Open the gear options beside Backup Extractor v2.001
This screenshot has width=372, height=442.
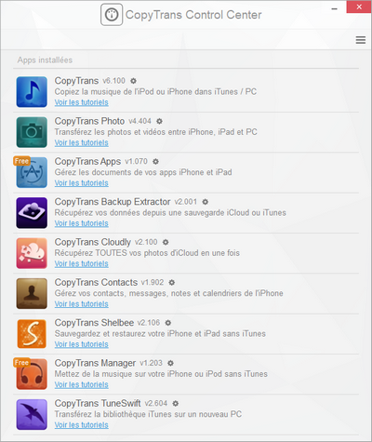[x=206, y=202]
